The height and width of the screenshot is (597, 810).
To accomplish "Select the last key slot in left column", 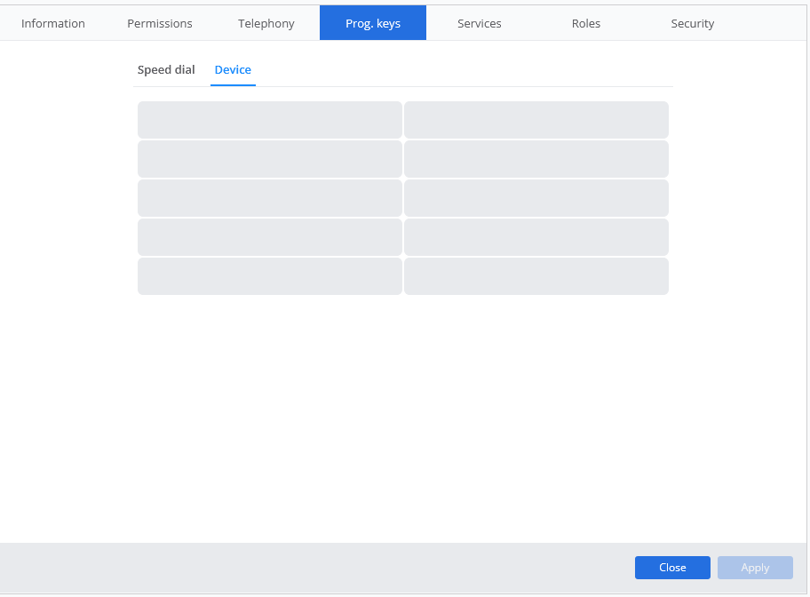I will pos(270,276).
